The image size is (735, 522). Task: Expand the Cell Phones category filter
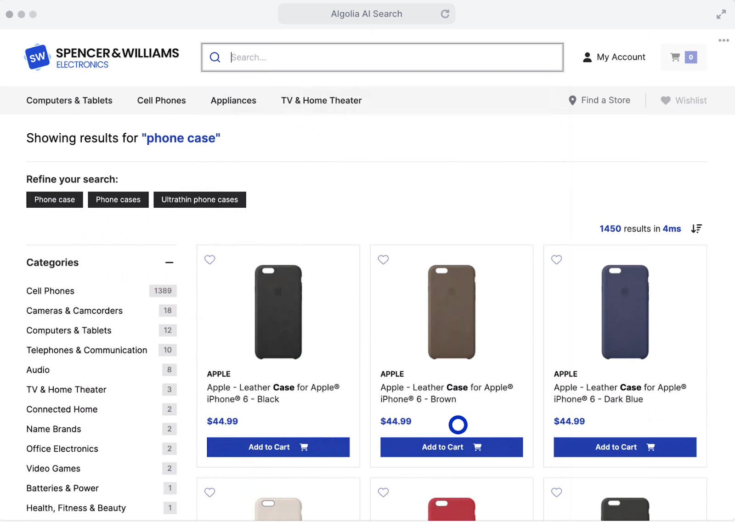pos(50,290)
